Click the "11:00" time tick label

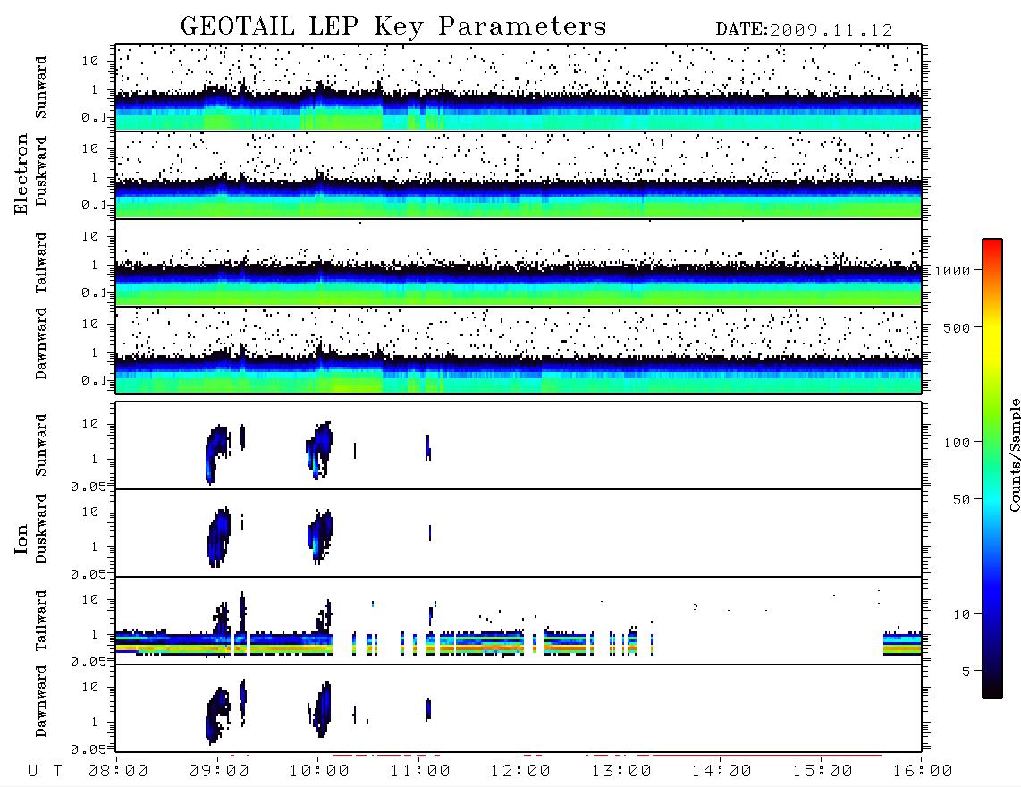pos(420,772)
